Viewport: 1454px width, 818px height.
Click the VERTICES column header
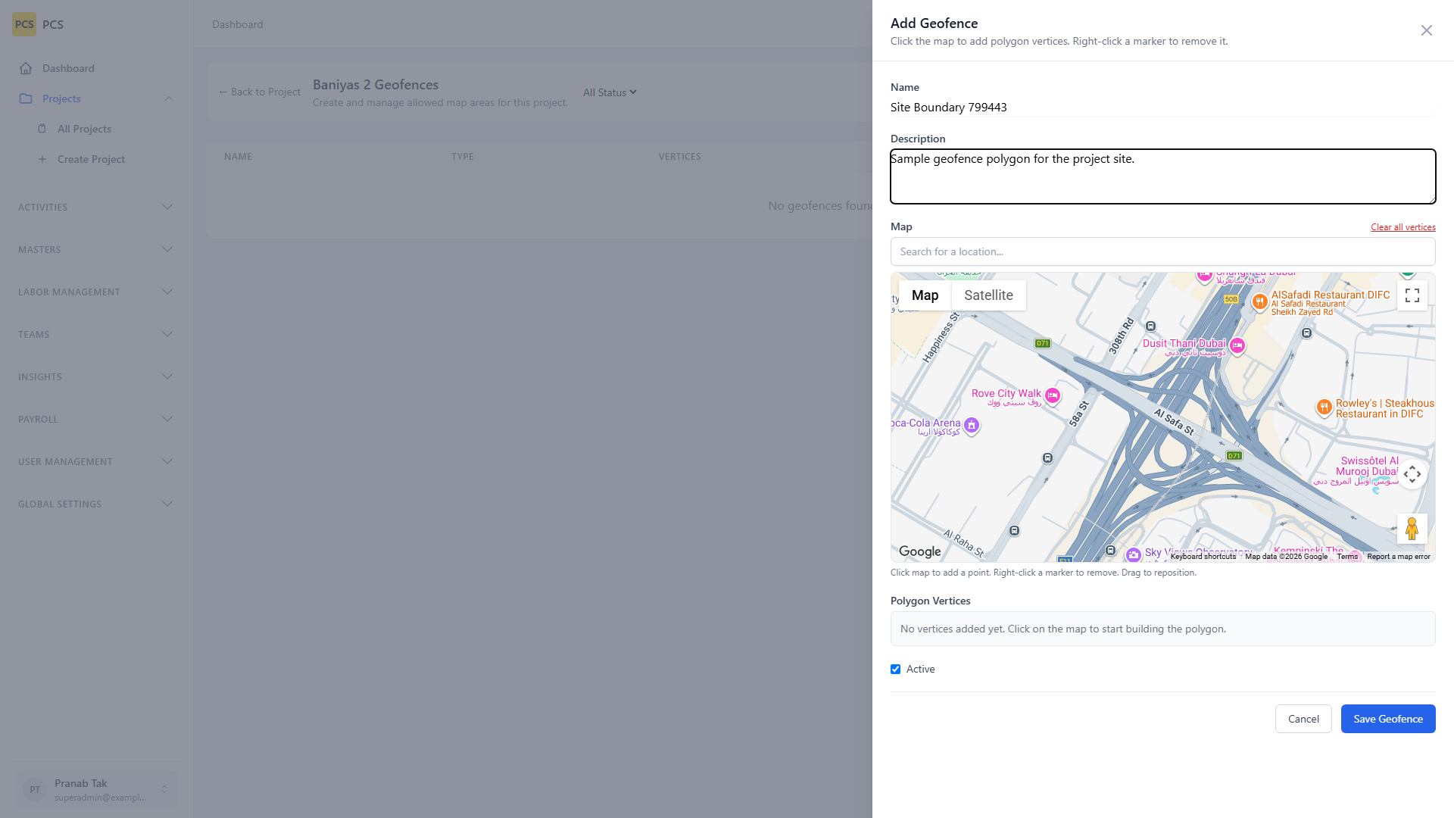click(x=679, y=157)
